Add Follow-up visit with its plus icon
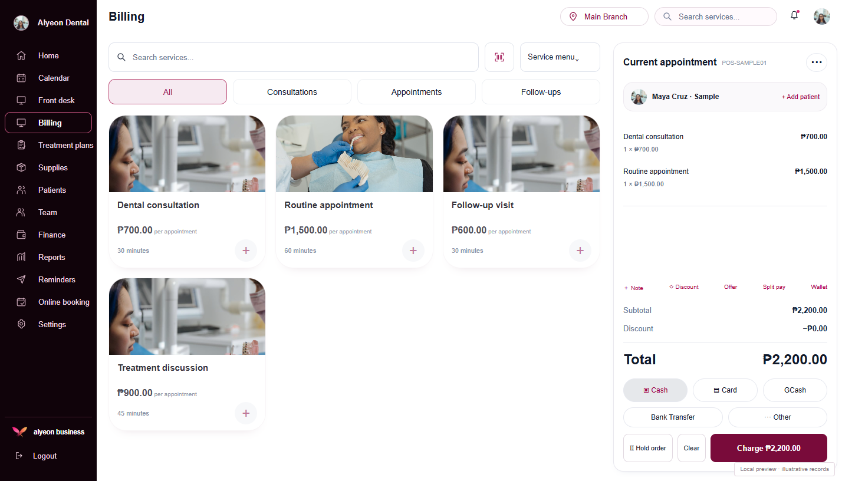The height and width of the screenshot is (481, 842). [x=580, y=251]
